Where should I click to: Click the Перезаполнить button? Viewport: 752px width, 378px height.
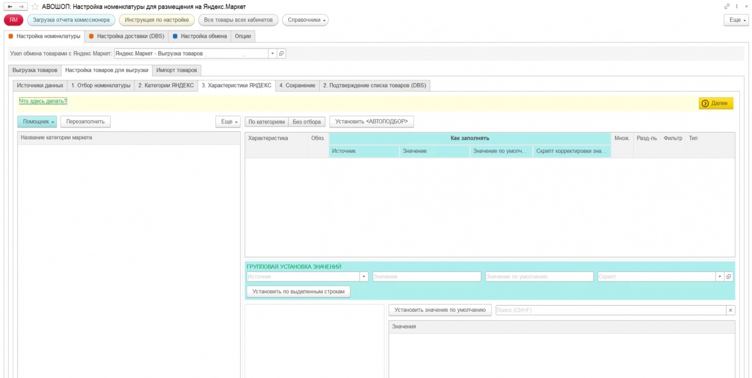(x=86, y=122)
